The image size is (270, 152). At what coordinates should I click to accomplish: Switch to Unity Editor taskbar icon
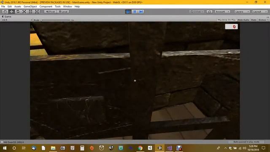tap(160, 148)
